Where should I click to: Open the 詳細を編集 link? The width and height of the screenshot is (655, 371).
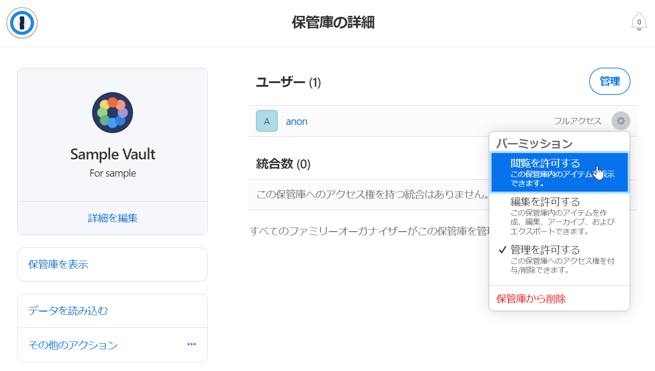point(113,218)
